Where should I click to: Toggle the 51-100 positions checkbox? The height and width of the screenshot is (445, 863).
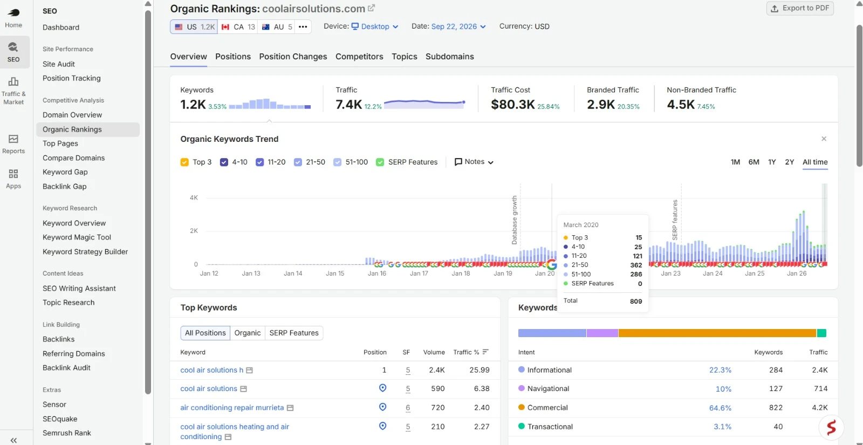point(337,162)
